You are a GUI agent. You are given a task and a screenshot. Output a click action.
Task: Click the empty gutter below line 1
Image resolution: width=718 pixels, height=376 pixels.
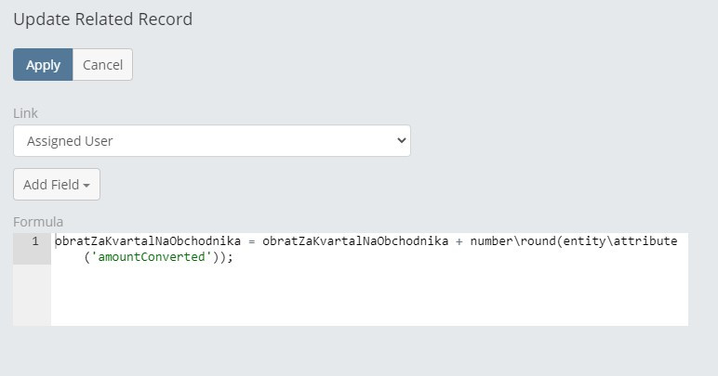[x=32, y=295]
